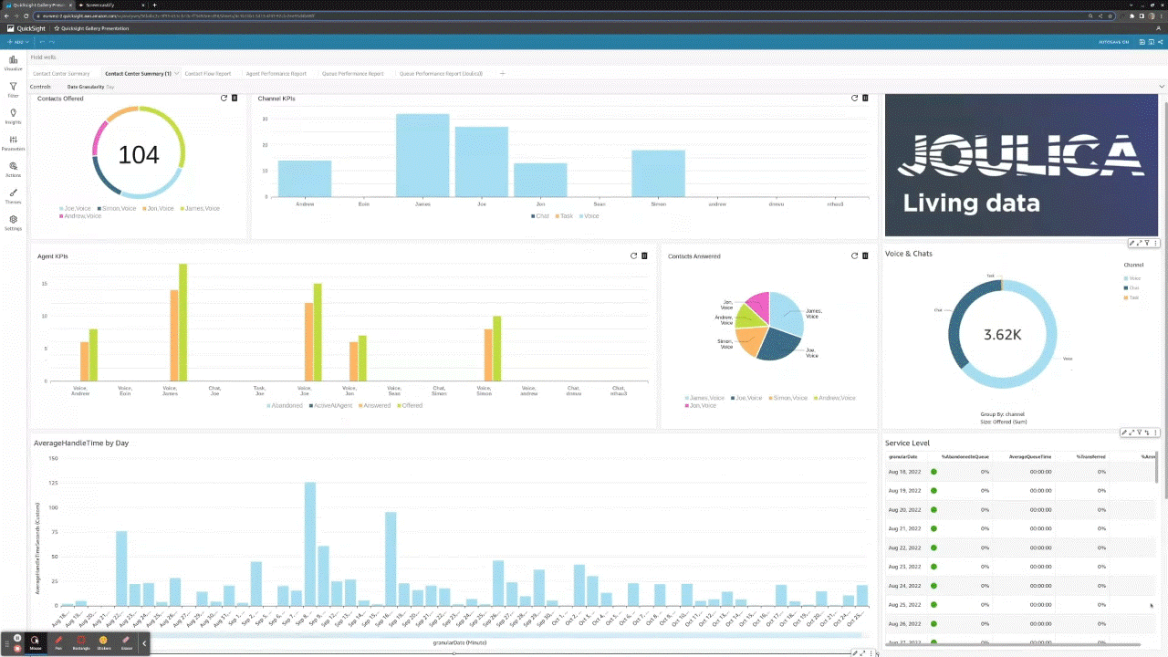The image size is (1168, 657).
Task: Toggle the Answered legend item in Agent KPIs
Action: pos(374,405)
